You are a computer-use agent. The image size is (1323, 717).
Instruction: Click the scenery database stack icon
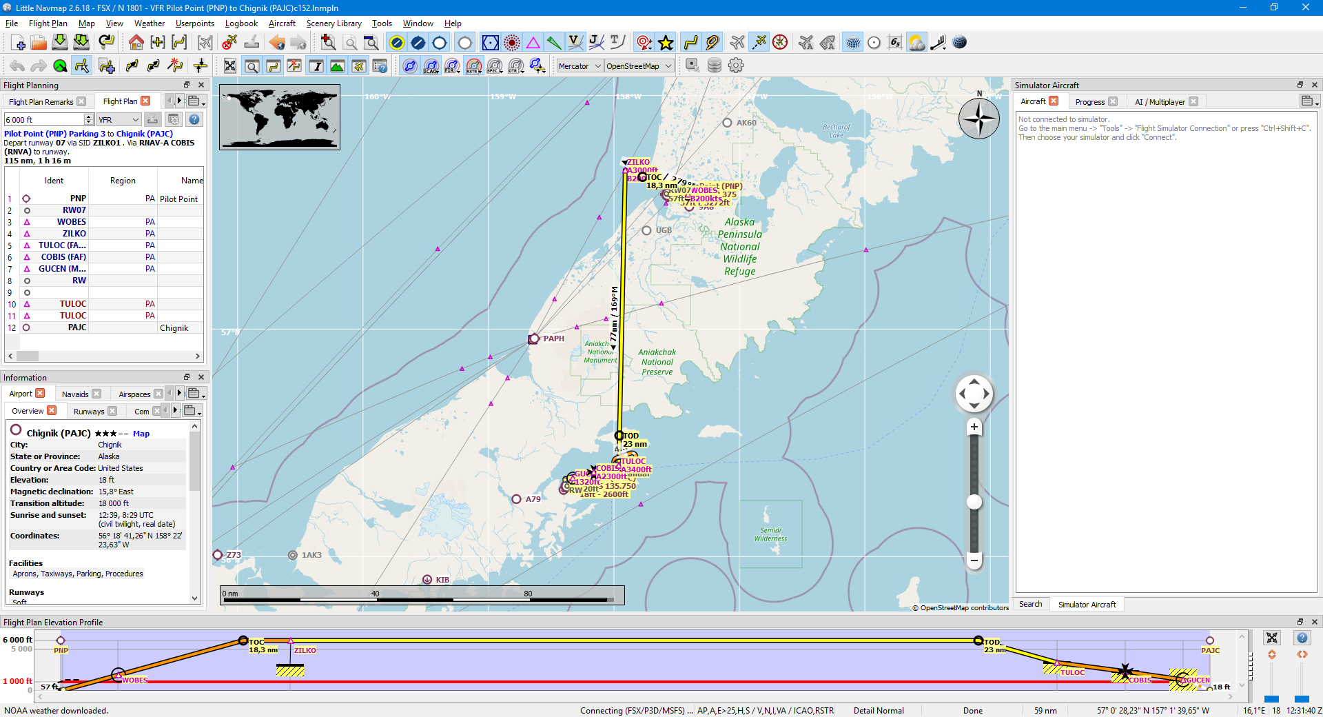coord(715,65)
